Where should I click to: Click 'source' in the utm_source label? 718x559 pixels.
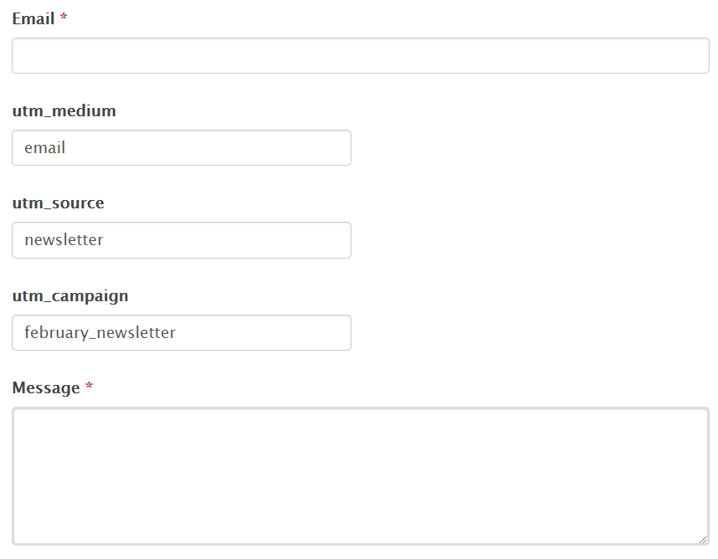[x=80, y=203]
